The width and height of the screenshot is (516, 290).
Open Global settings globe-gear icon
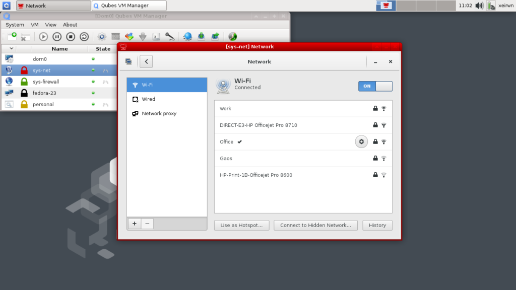pos(187,36)
